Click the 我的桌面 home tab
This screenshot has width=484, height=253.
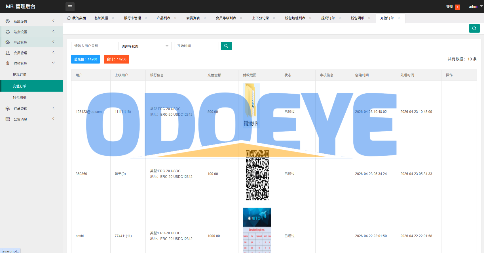77,18
